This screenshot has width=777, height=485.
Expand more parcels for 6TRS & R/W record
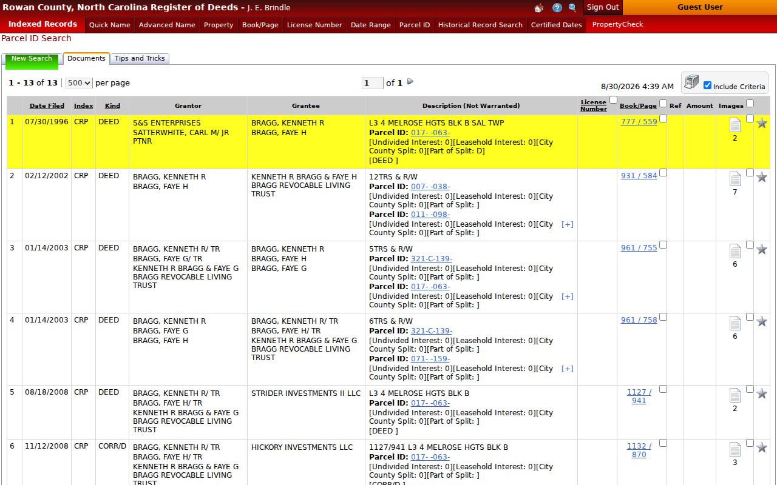(567, 369)
